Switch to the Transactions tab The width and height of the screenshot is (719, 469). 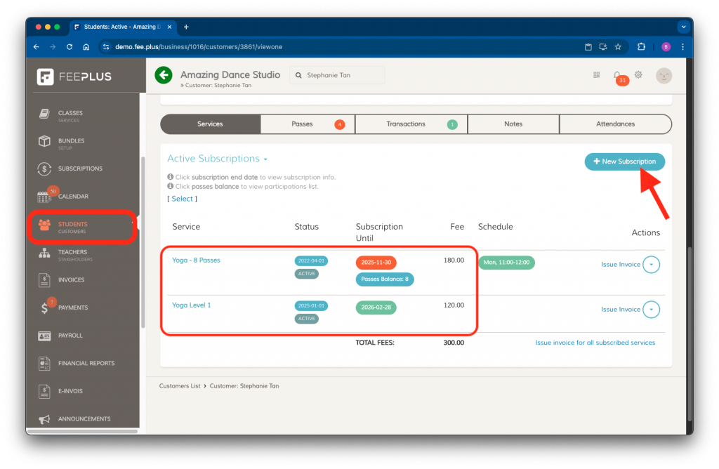coord(410,124)
